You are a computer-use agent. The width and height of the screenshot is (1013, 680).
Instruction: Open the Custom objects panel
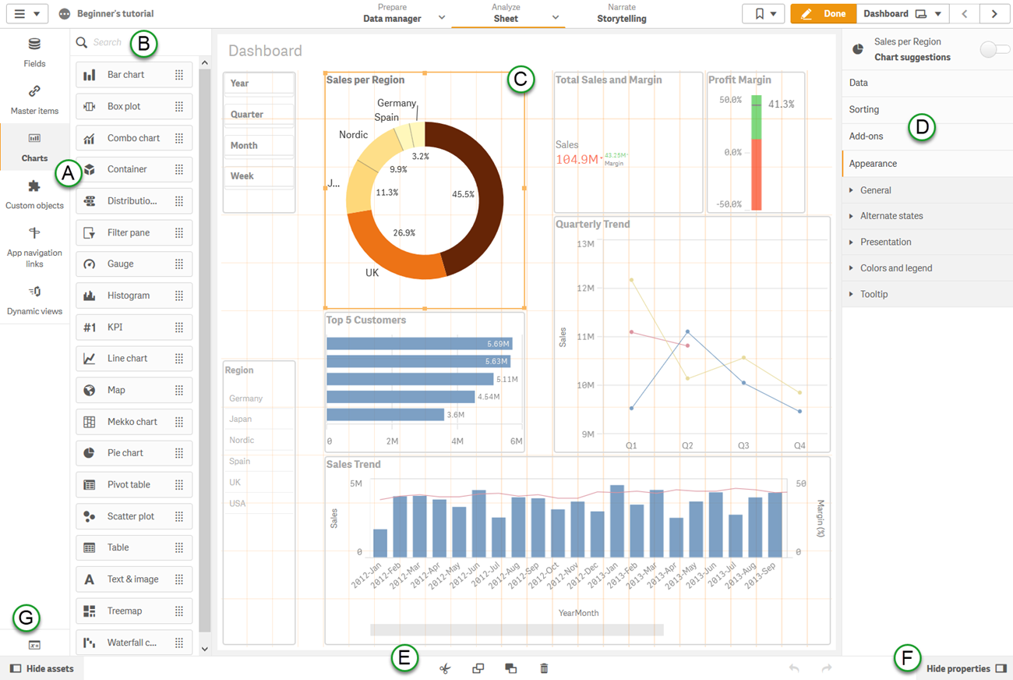tap(34, 194)
